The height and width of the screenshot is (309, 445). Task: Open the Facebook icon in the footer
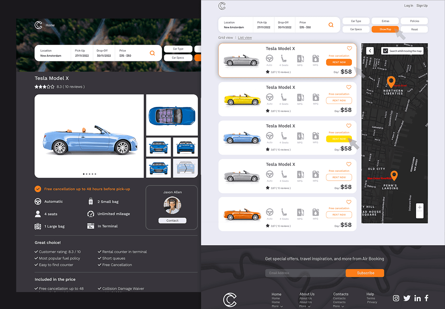pyautogui.click(x=426, y=298)
